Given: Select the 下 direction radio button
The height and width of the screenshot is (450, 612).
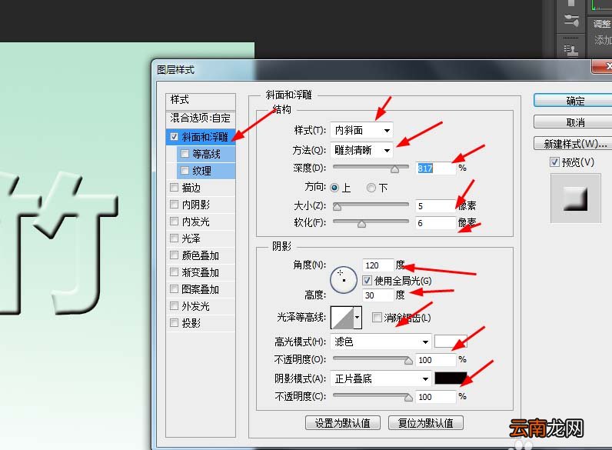Looking at the screenshot, I should pyautogui.click(x=371, y=188).
